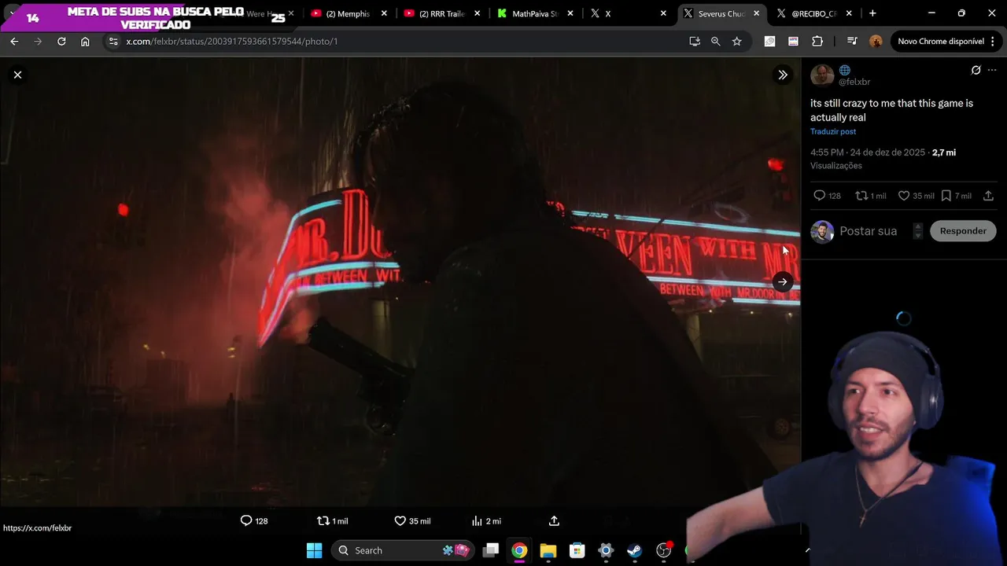Click share icon in the side panel

pos(989,196)
